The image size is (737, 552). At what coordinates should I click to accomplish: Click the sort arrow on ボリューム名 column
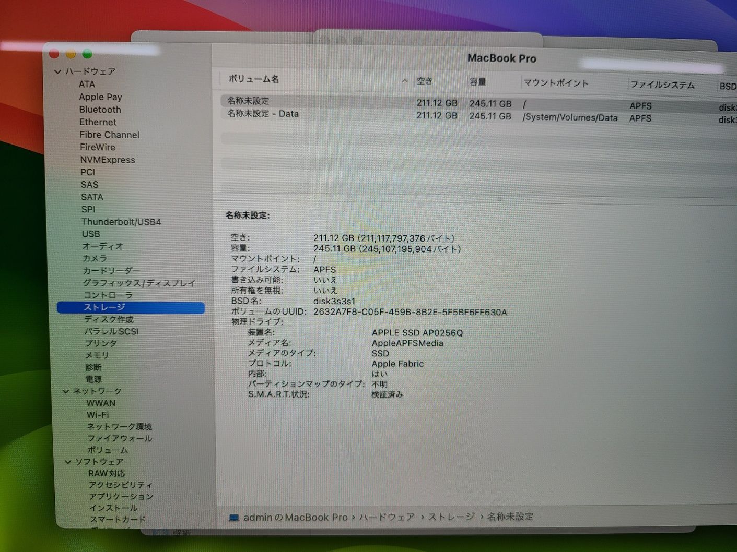click(x=404, y=81)
